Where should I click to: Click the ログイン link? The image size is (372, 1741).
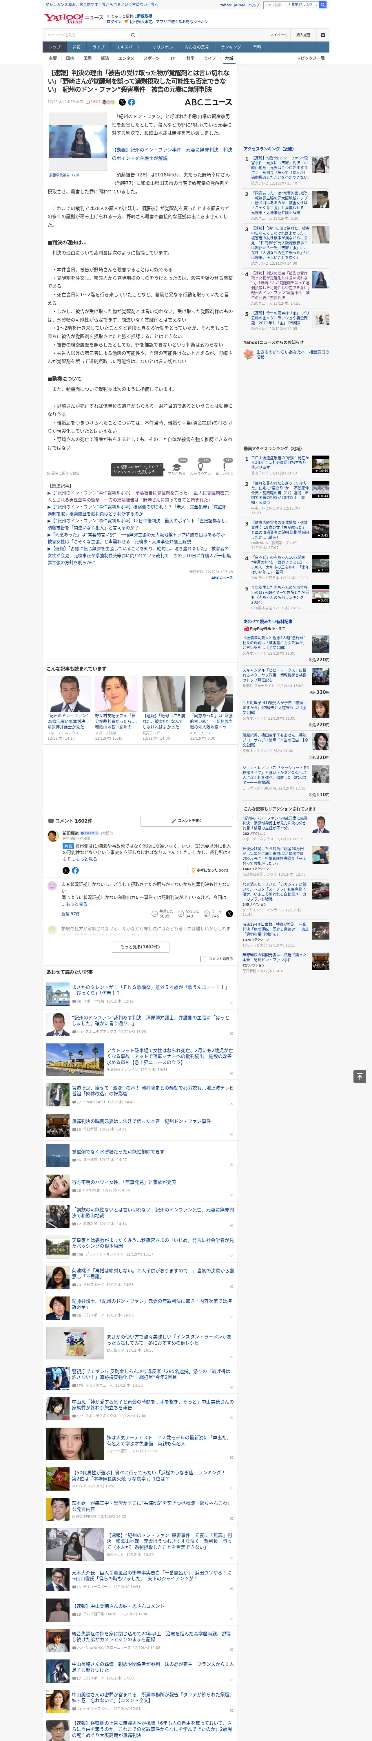pos(114,22)
